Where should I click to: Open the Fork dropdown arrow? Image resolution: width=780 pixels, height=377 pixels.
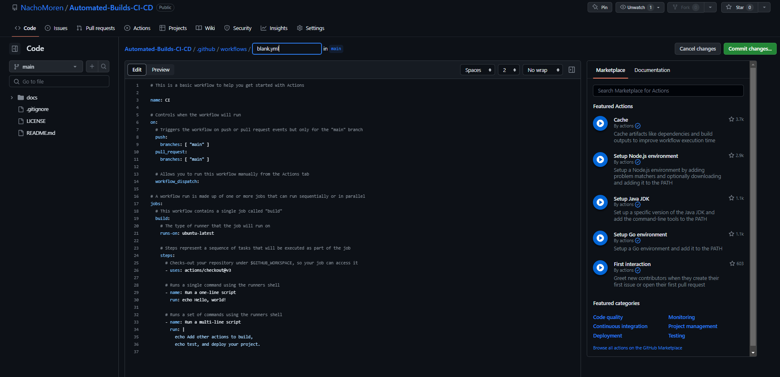710,7
